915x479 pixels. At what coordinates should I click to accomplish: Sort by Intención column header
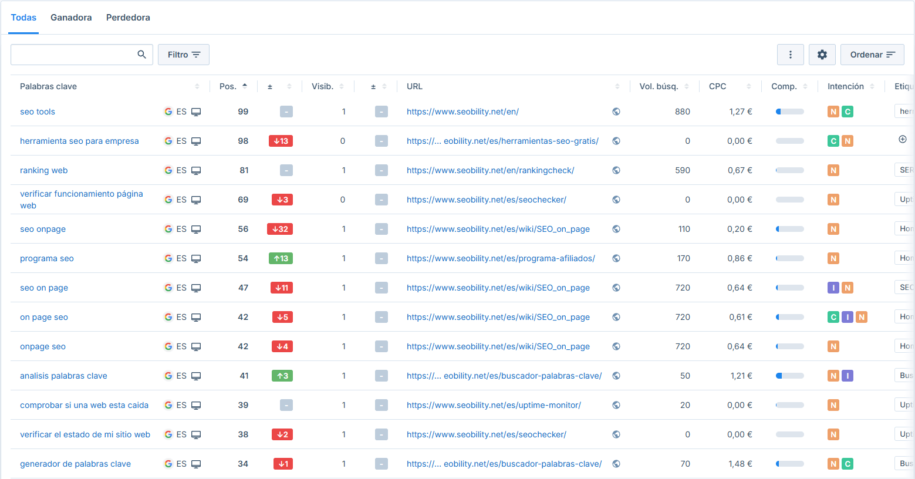point(851,86)
